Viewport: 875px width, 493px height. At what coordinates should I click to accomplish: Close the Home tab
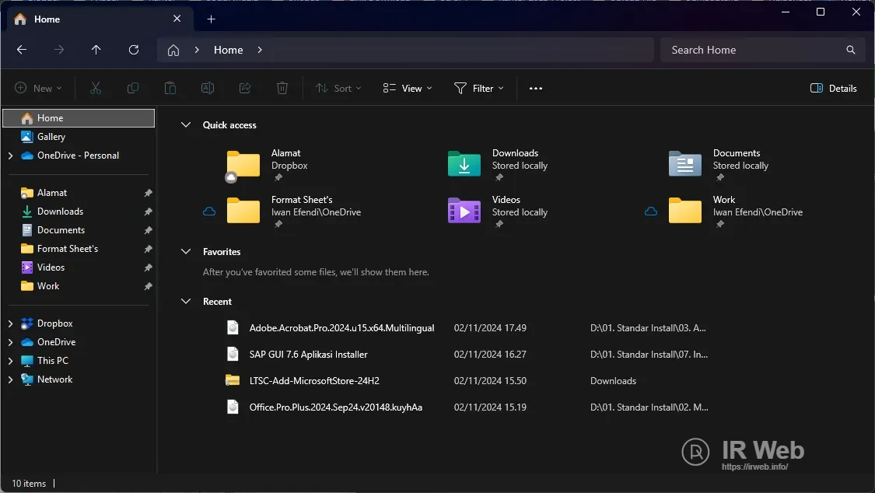point(177,19)
